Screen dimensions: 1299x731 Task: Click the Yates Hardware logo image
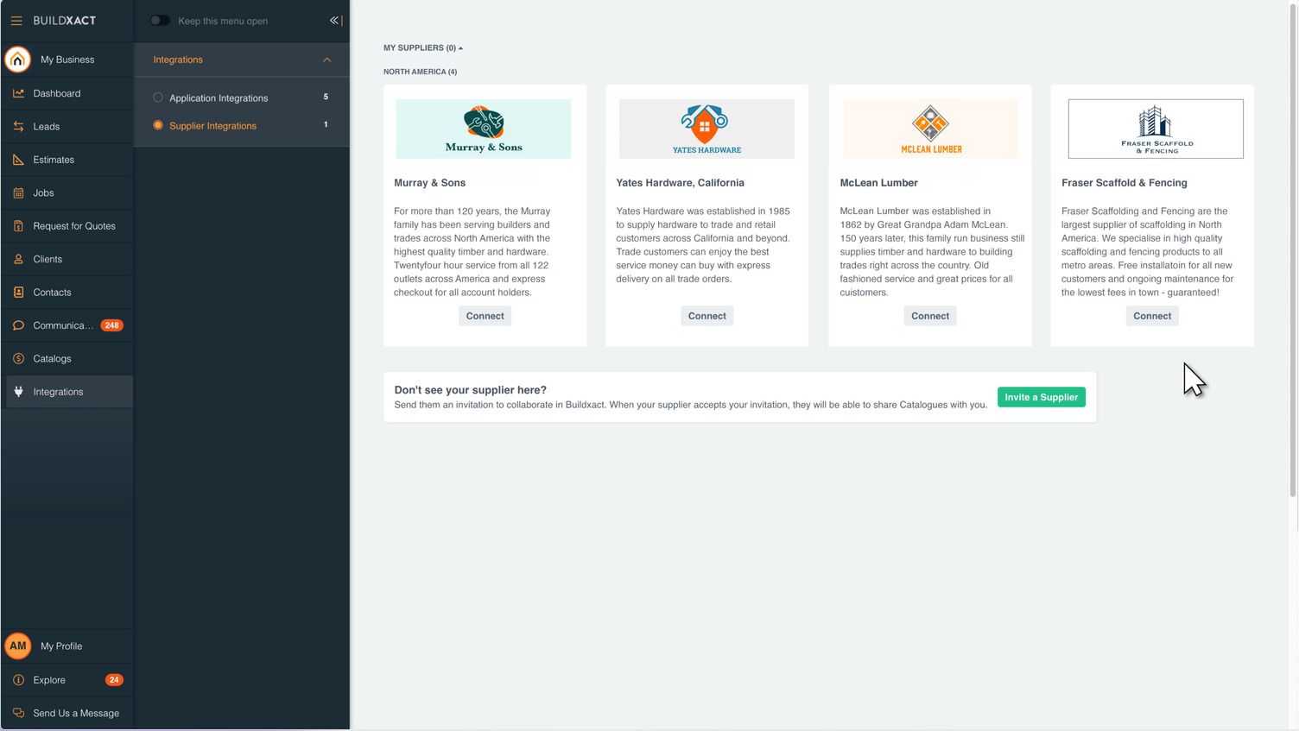pyautogui.click(x=707, y=129)
